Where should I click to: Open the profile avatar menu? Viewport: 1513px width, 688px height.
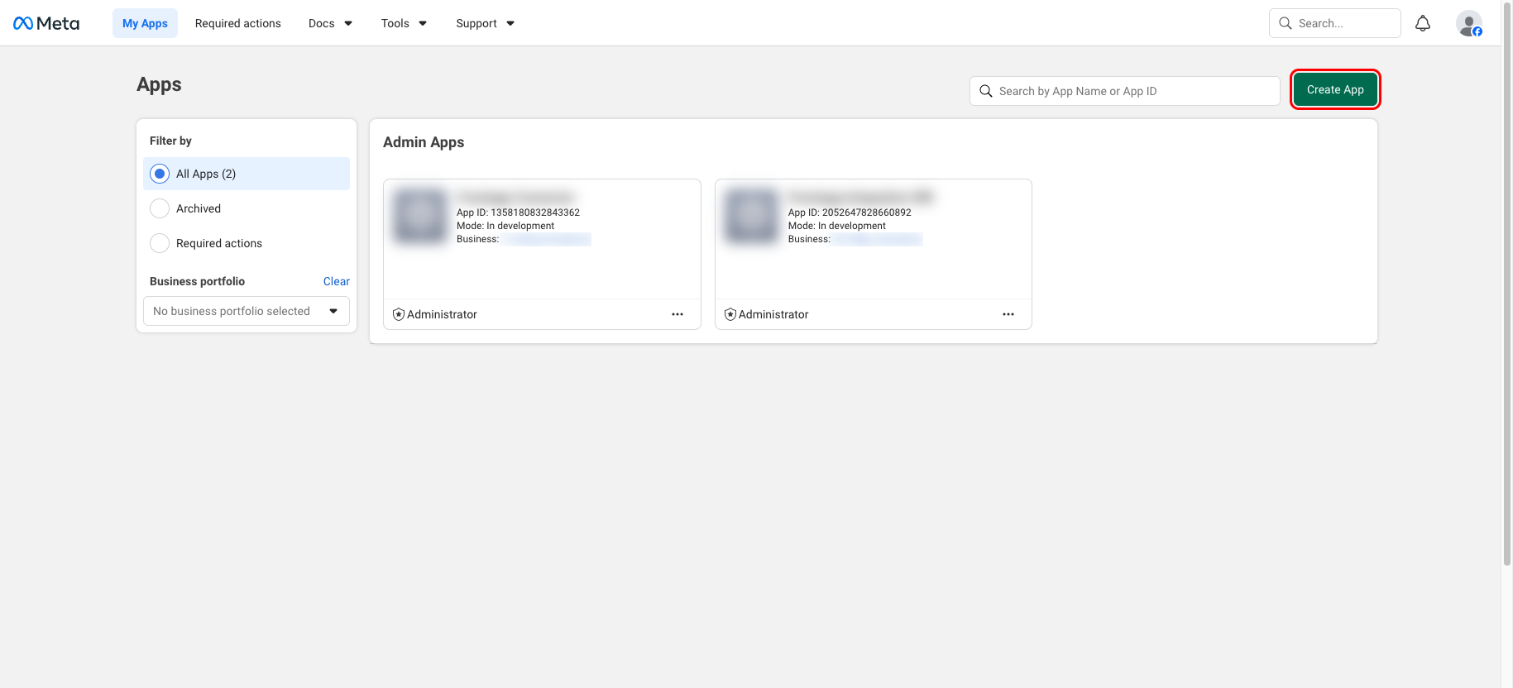[x=1469, y=23]
